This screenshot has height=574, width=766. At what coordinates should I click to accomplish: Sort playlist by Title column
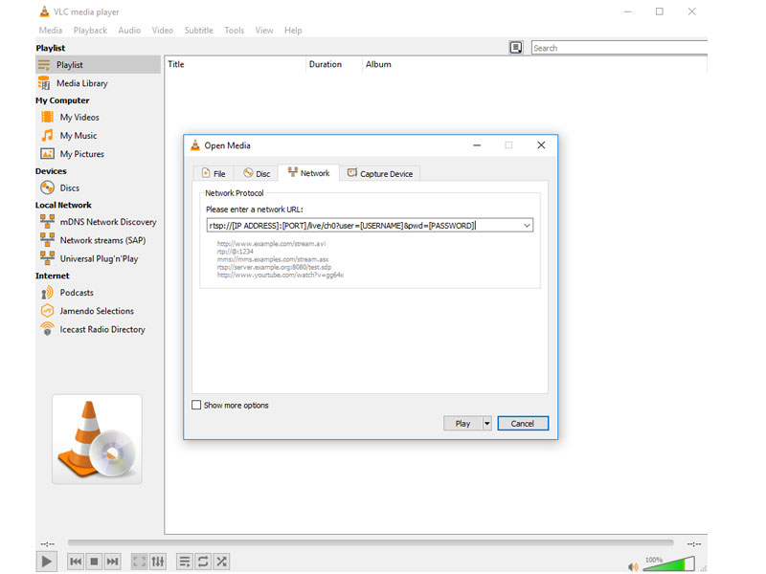[235, 64]
